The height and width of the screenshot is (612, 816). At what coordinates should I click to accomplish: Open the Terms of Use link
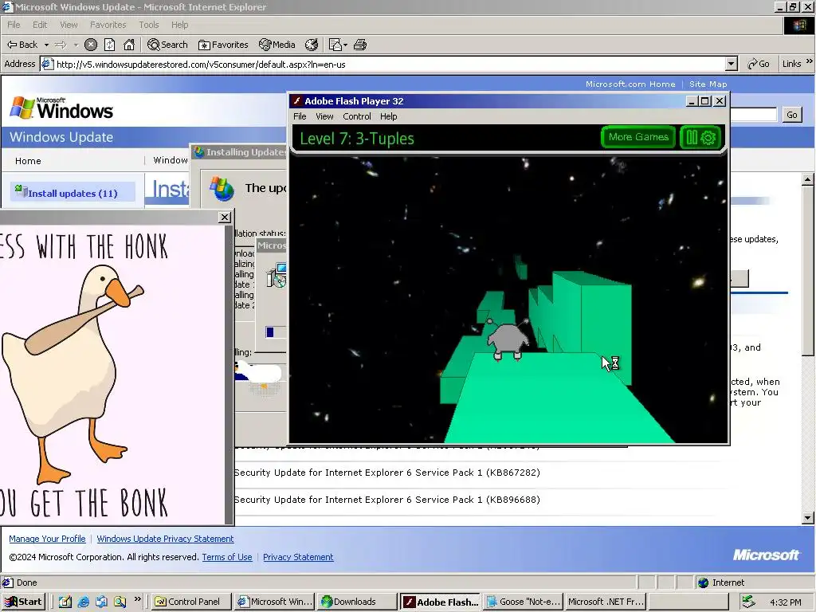pyautogui.click(x=227, y=557)
